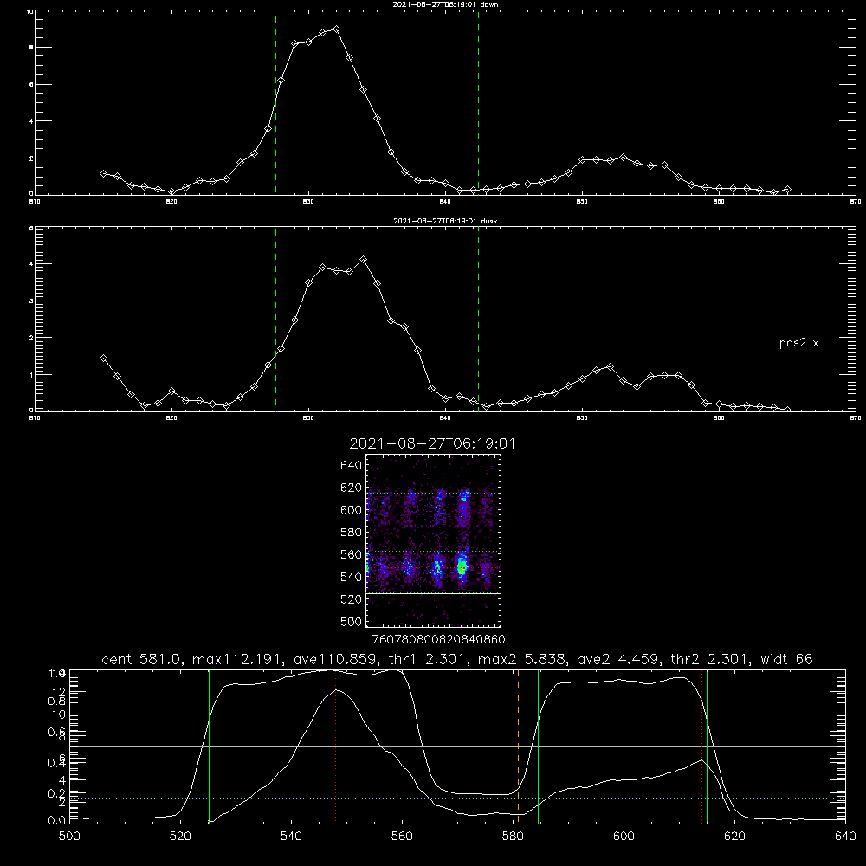The image size is (866, 866).
Task: Click the 870 label on dawn plot x-axis
Action: (856, 202)
